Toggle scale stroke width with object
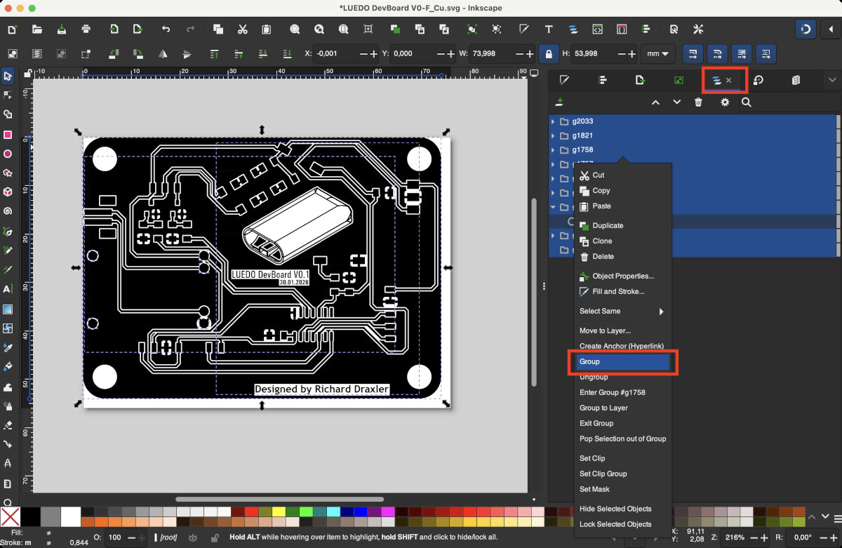Viewport: 842px width, 548px height. click(693, 53)
